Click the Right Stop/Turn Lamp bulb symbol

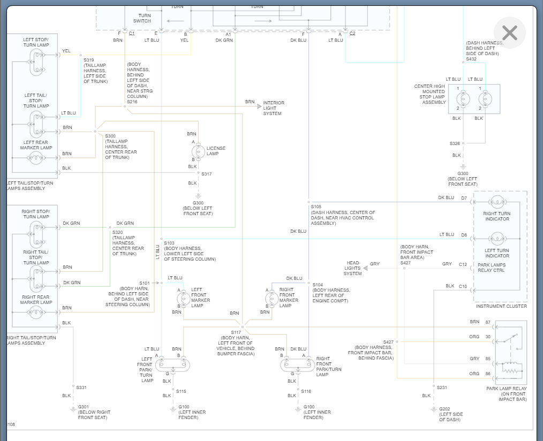click(36, 234)
